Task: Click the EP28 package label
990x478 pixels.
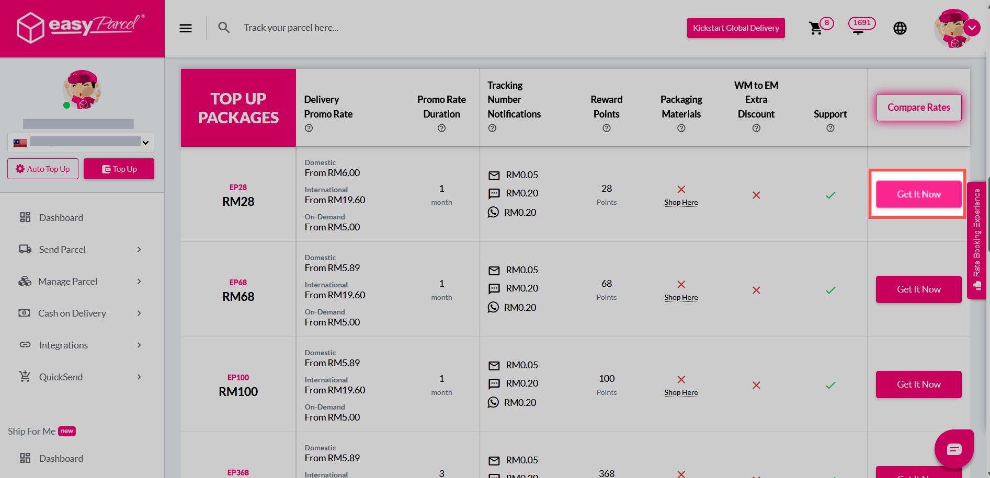Action: (x=238, y=188)
